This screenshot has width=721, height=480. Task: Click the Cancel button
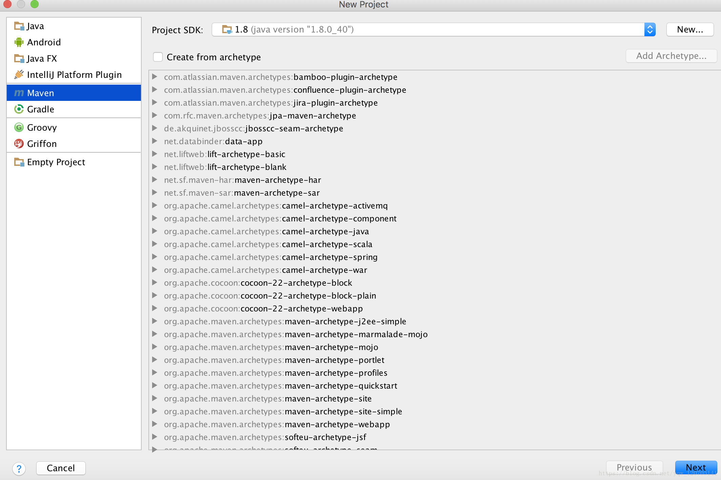(x=61, y=468)
